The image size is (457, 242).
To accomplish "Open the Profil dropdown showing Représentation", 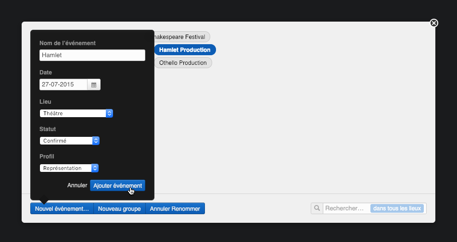I will 69,168.
